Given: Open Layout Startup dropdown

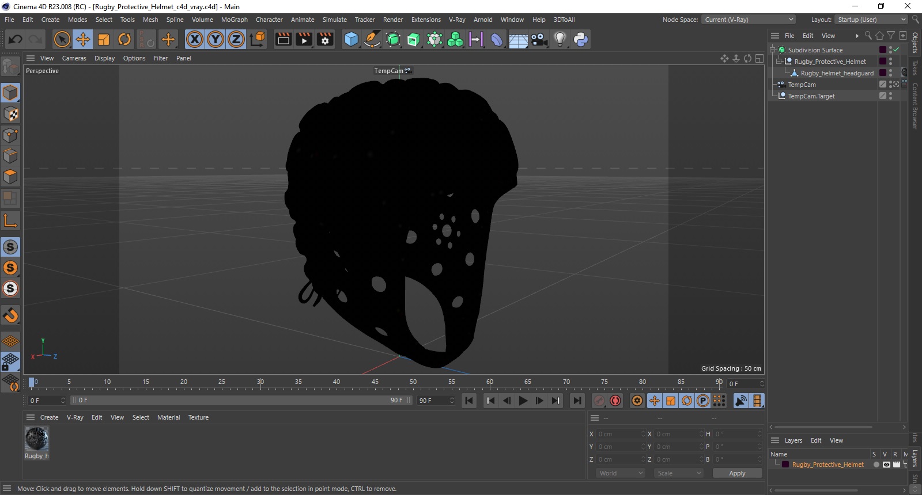Looking at the screenshot, I should (x=872, y=20).
